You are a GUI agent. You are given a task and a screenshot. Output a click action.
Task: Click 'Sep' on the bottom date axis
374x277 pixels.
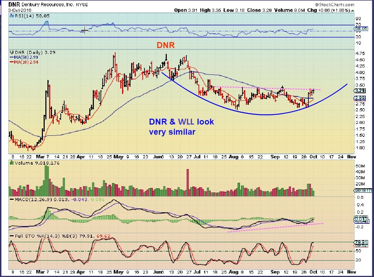click(x=275, y=272)
